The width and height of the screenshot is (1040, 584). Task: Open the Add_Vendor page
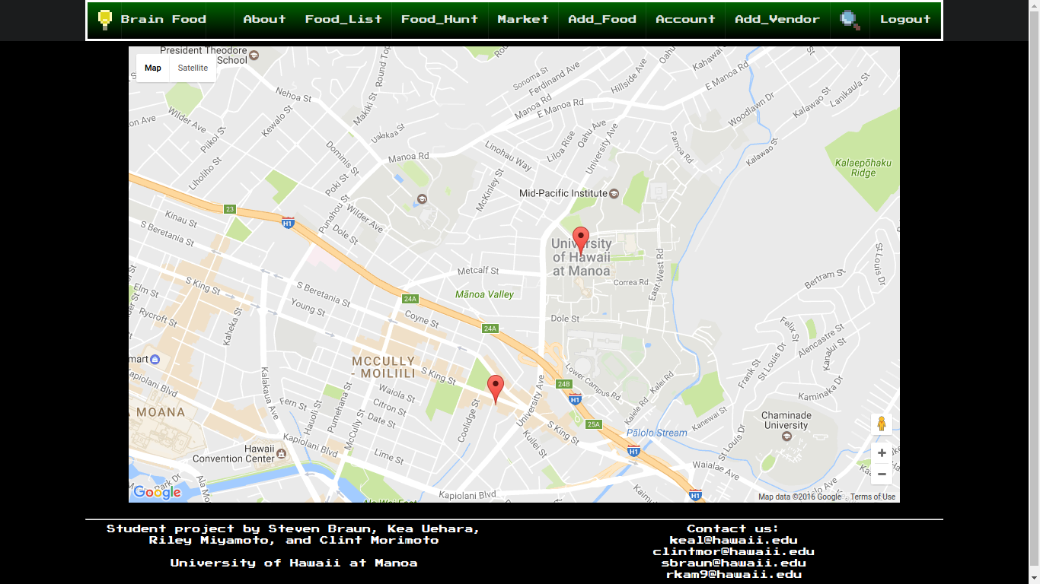[777, 19]
